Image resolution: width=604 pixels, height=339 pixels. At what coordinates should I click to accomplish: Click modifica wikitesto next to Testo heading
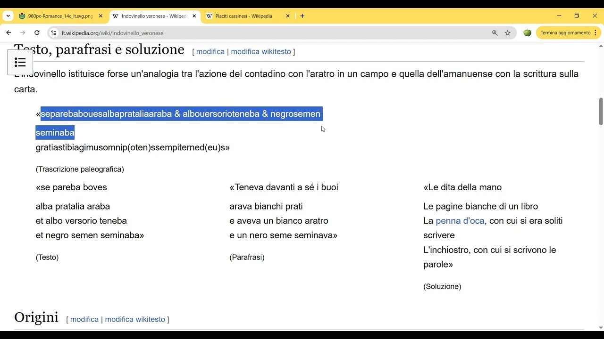click(x=261, y=52)
